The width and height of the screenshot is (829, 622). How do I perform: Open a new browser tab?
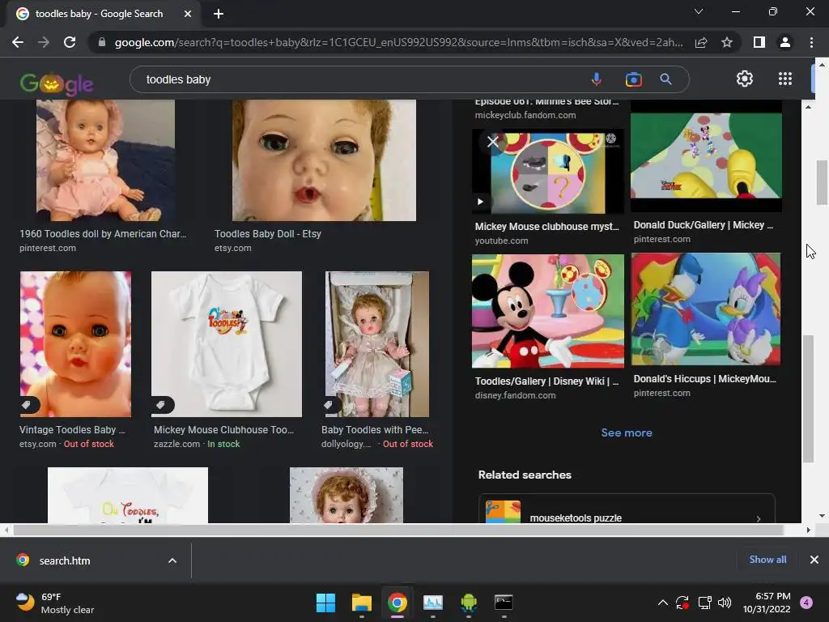[219, 14]
